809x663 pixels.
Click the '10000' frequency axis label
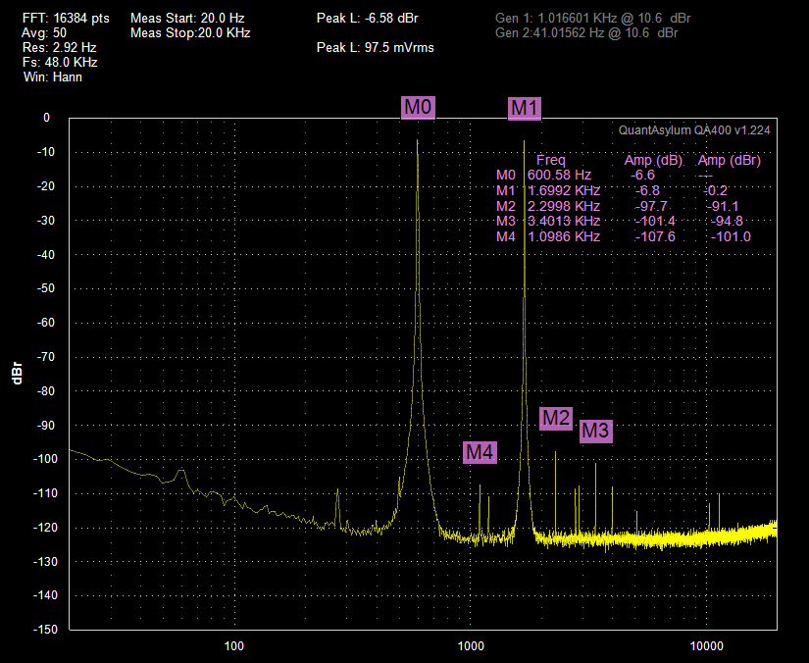pos(707,646)
